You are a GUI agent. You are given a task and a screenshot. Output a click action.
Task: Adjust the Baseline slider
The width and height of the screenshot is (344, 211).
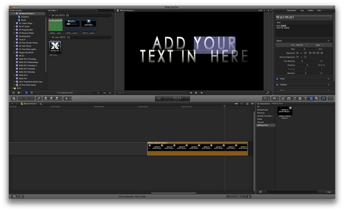click(x=306, y=73)
